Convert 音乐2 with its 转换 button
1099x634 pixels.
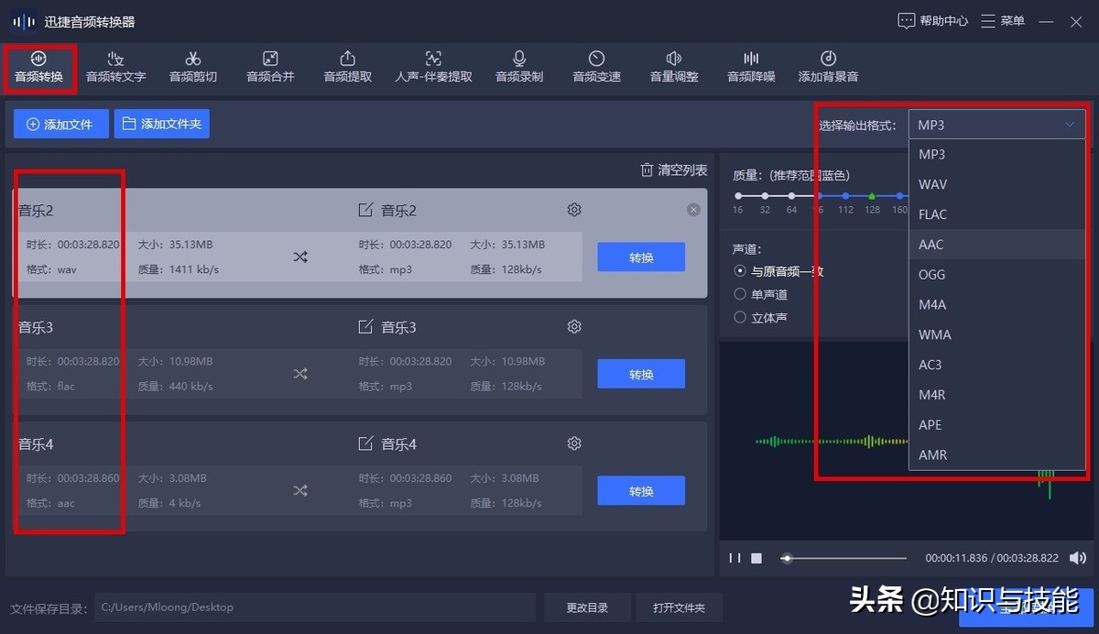pos(641,257)
